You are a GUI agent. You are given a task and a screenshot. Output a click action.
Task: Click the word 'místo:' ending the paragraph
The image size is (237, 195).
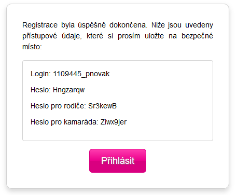[32, 47]
